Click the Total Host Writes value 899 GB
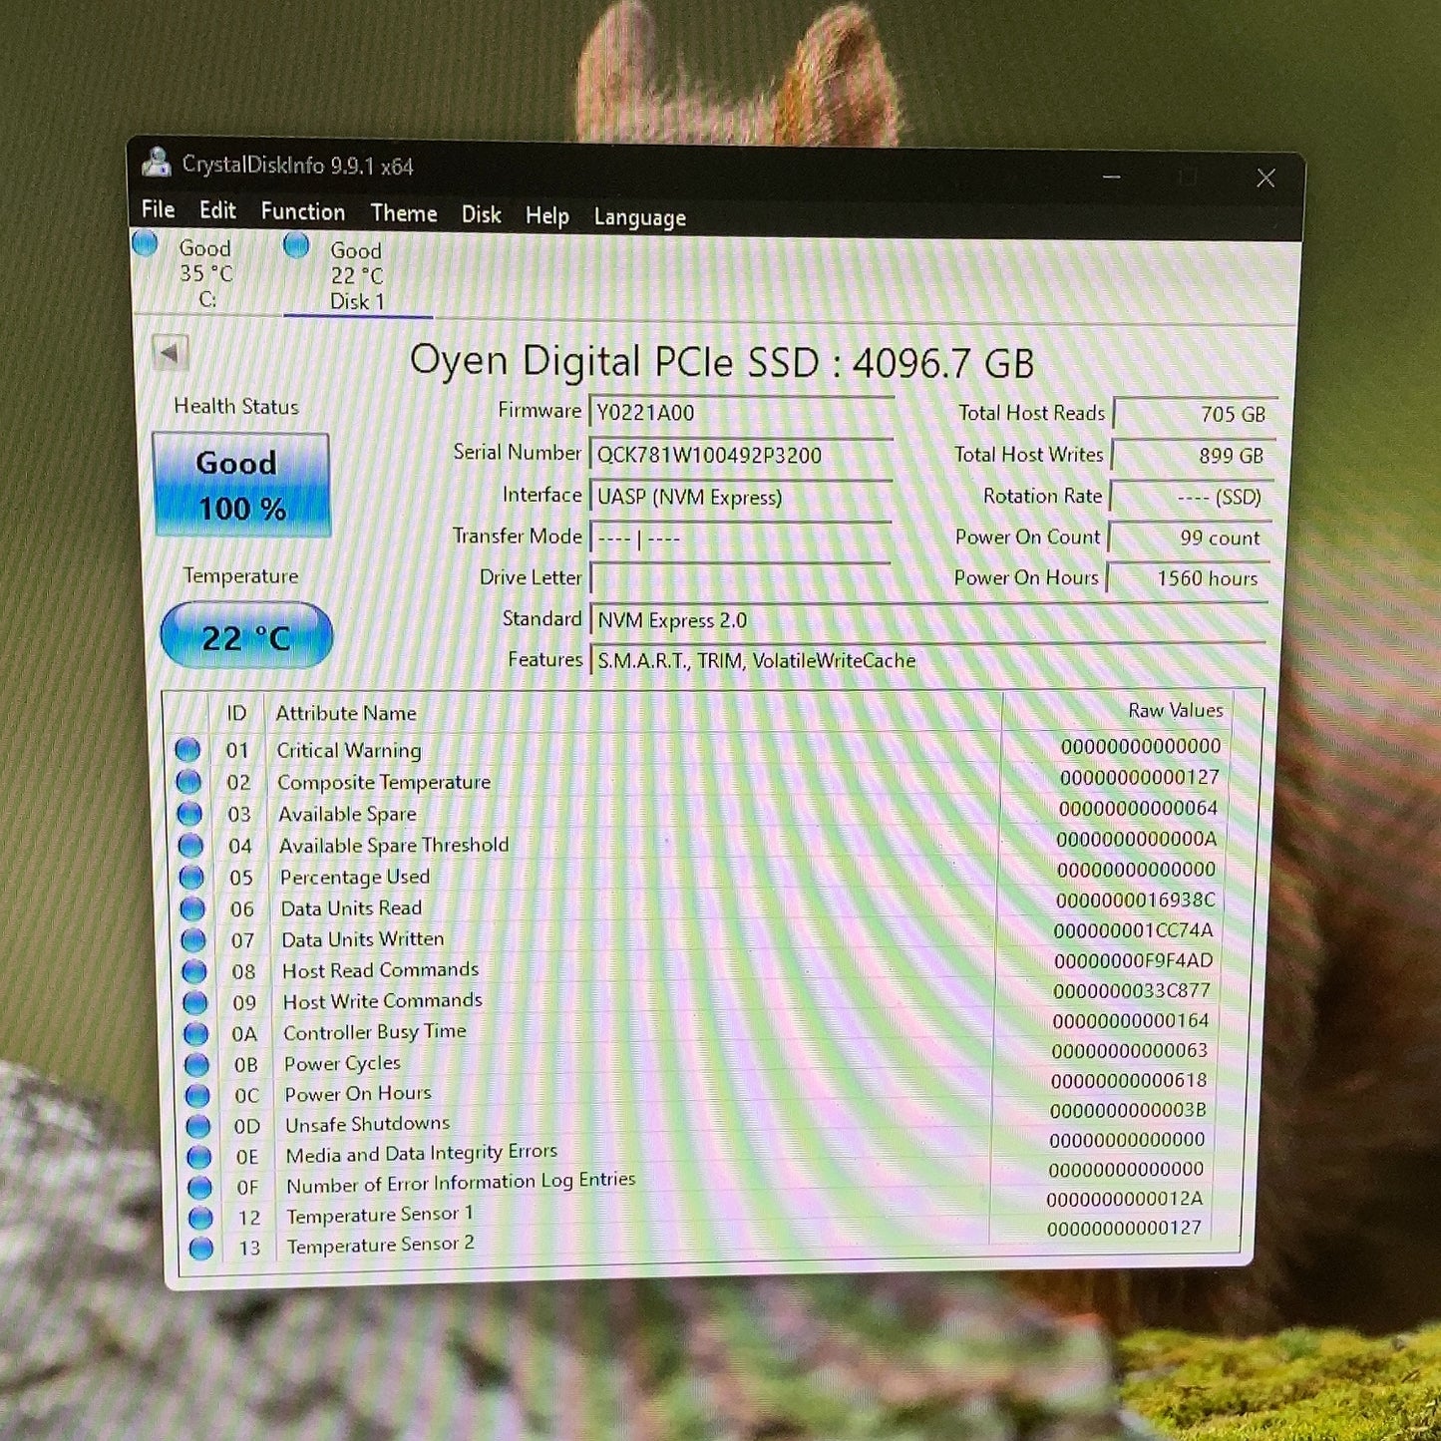The image size is (1441, 1441). [1193, 456]
